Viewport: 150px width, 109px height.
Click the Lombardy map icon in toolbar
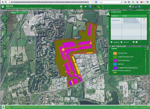(81, 7)
